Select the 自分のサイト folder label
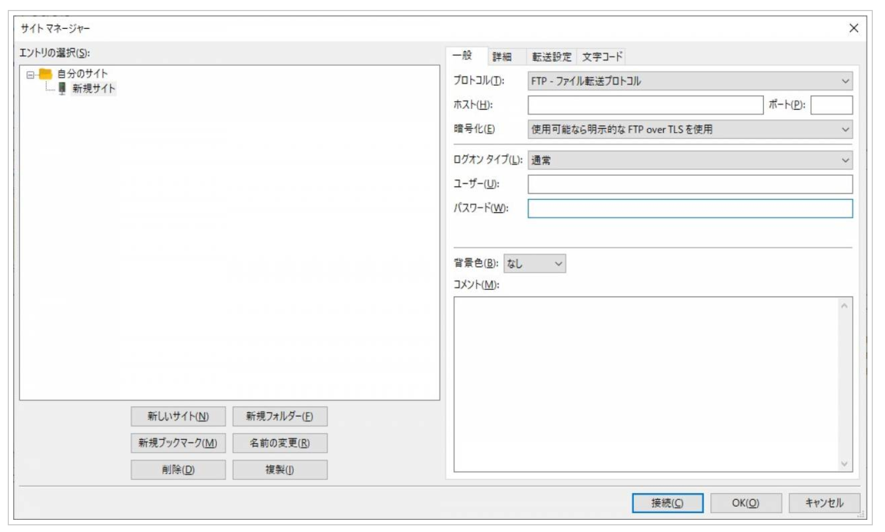The height and width of the screenshot is (532, 885). (82, 74)
